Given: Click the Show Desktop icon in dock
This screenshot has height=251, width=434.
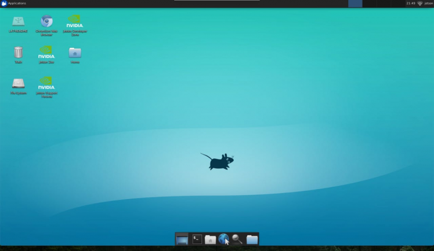Looking at the screenshot, I should (x=182, y=239).
